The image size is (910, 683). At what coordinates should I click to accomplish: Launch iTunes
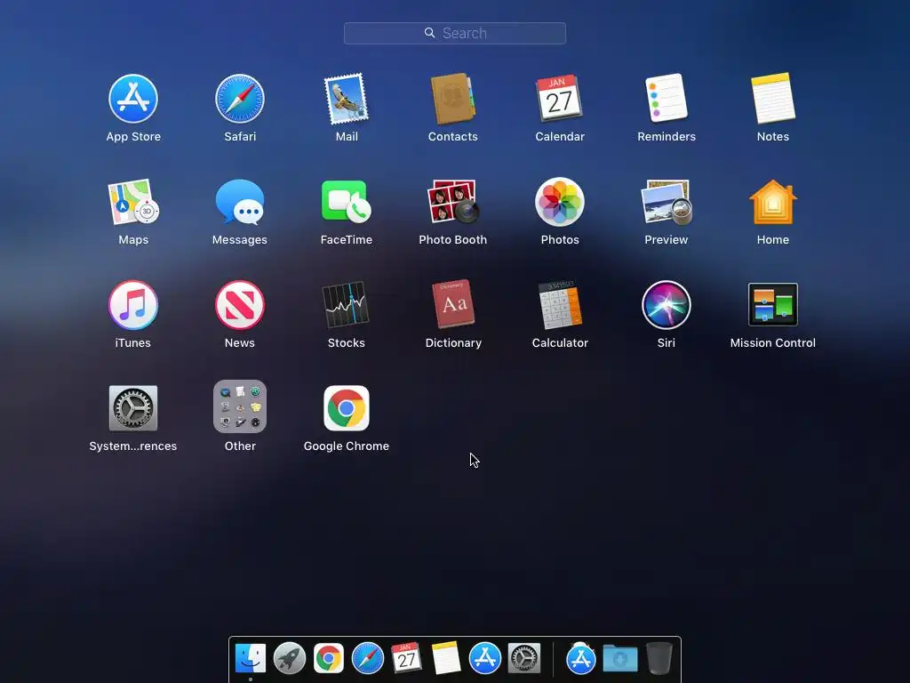133,305
